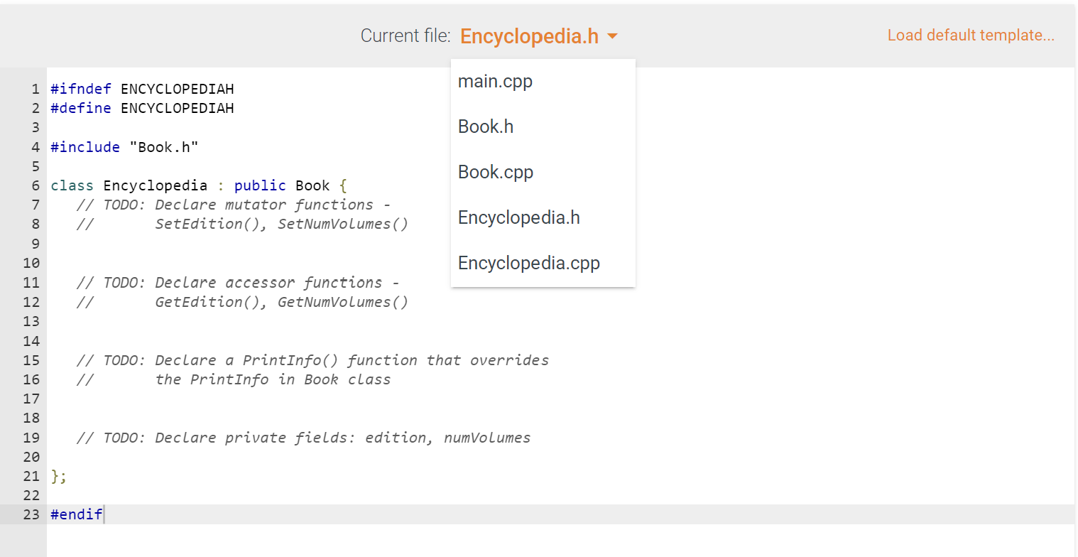Viewport: 1078px width, 557px height.
Task: Click the public keyword in class declaration
Action: tap(260, 185)
